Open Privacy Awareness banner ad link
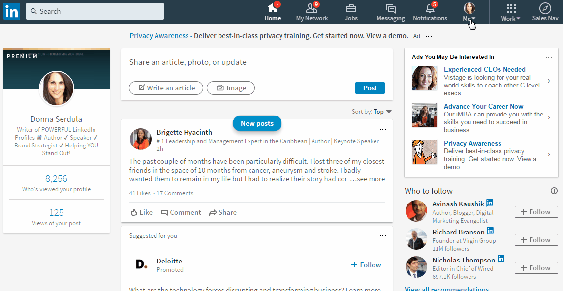 click(x=159, y=36)
